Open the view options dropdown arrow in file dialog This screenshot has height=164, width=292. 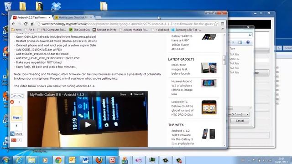233,42
